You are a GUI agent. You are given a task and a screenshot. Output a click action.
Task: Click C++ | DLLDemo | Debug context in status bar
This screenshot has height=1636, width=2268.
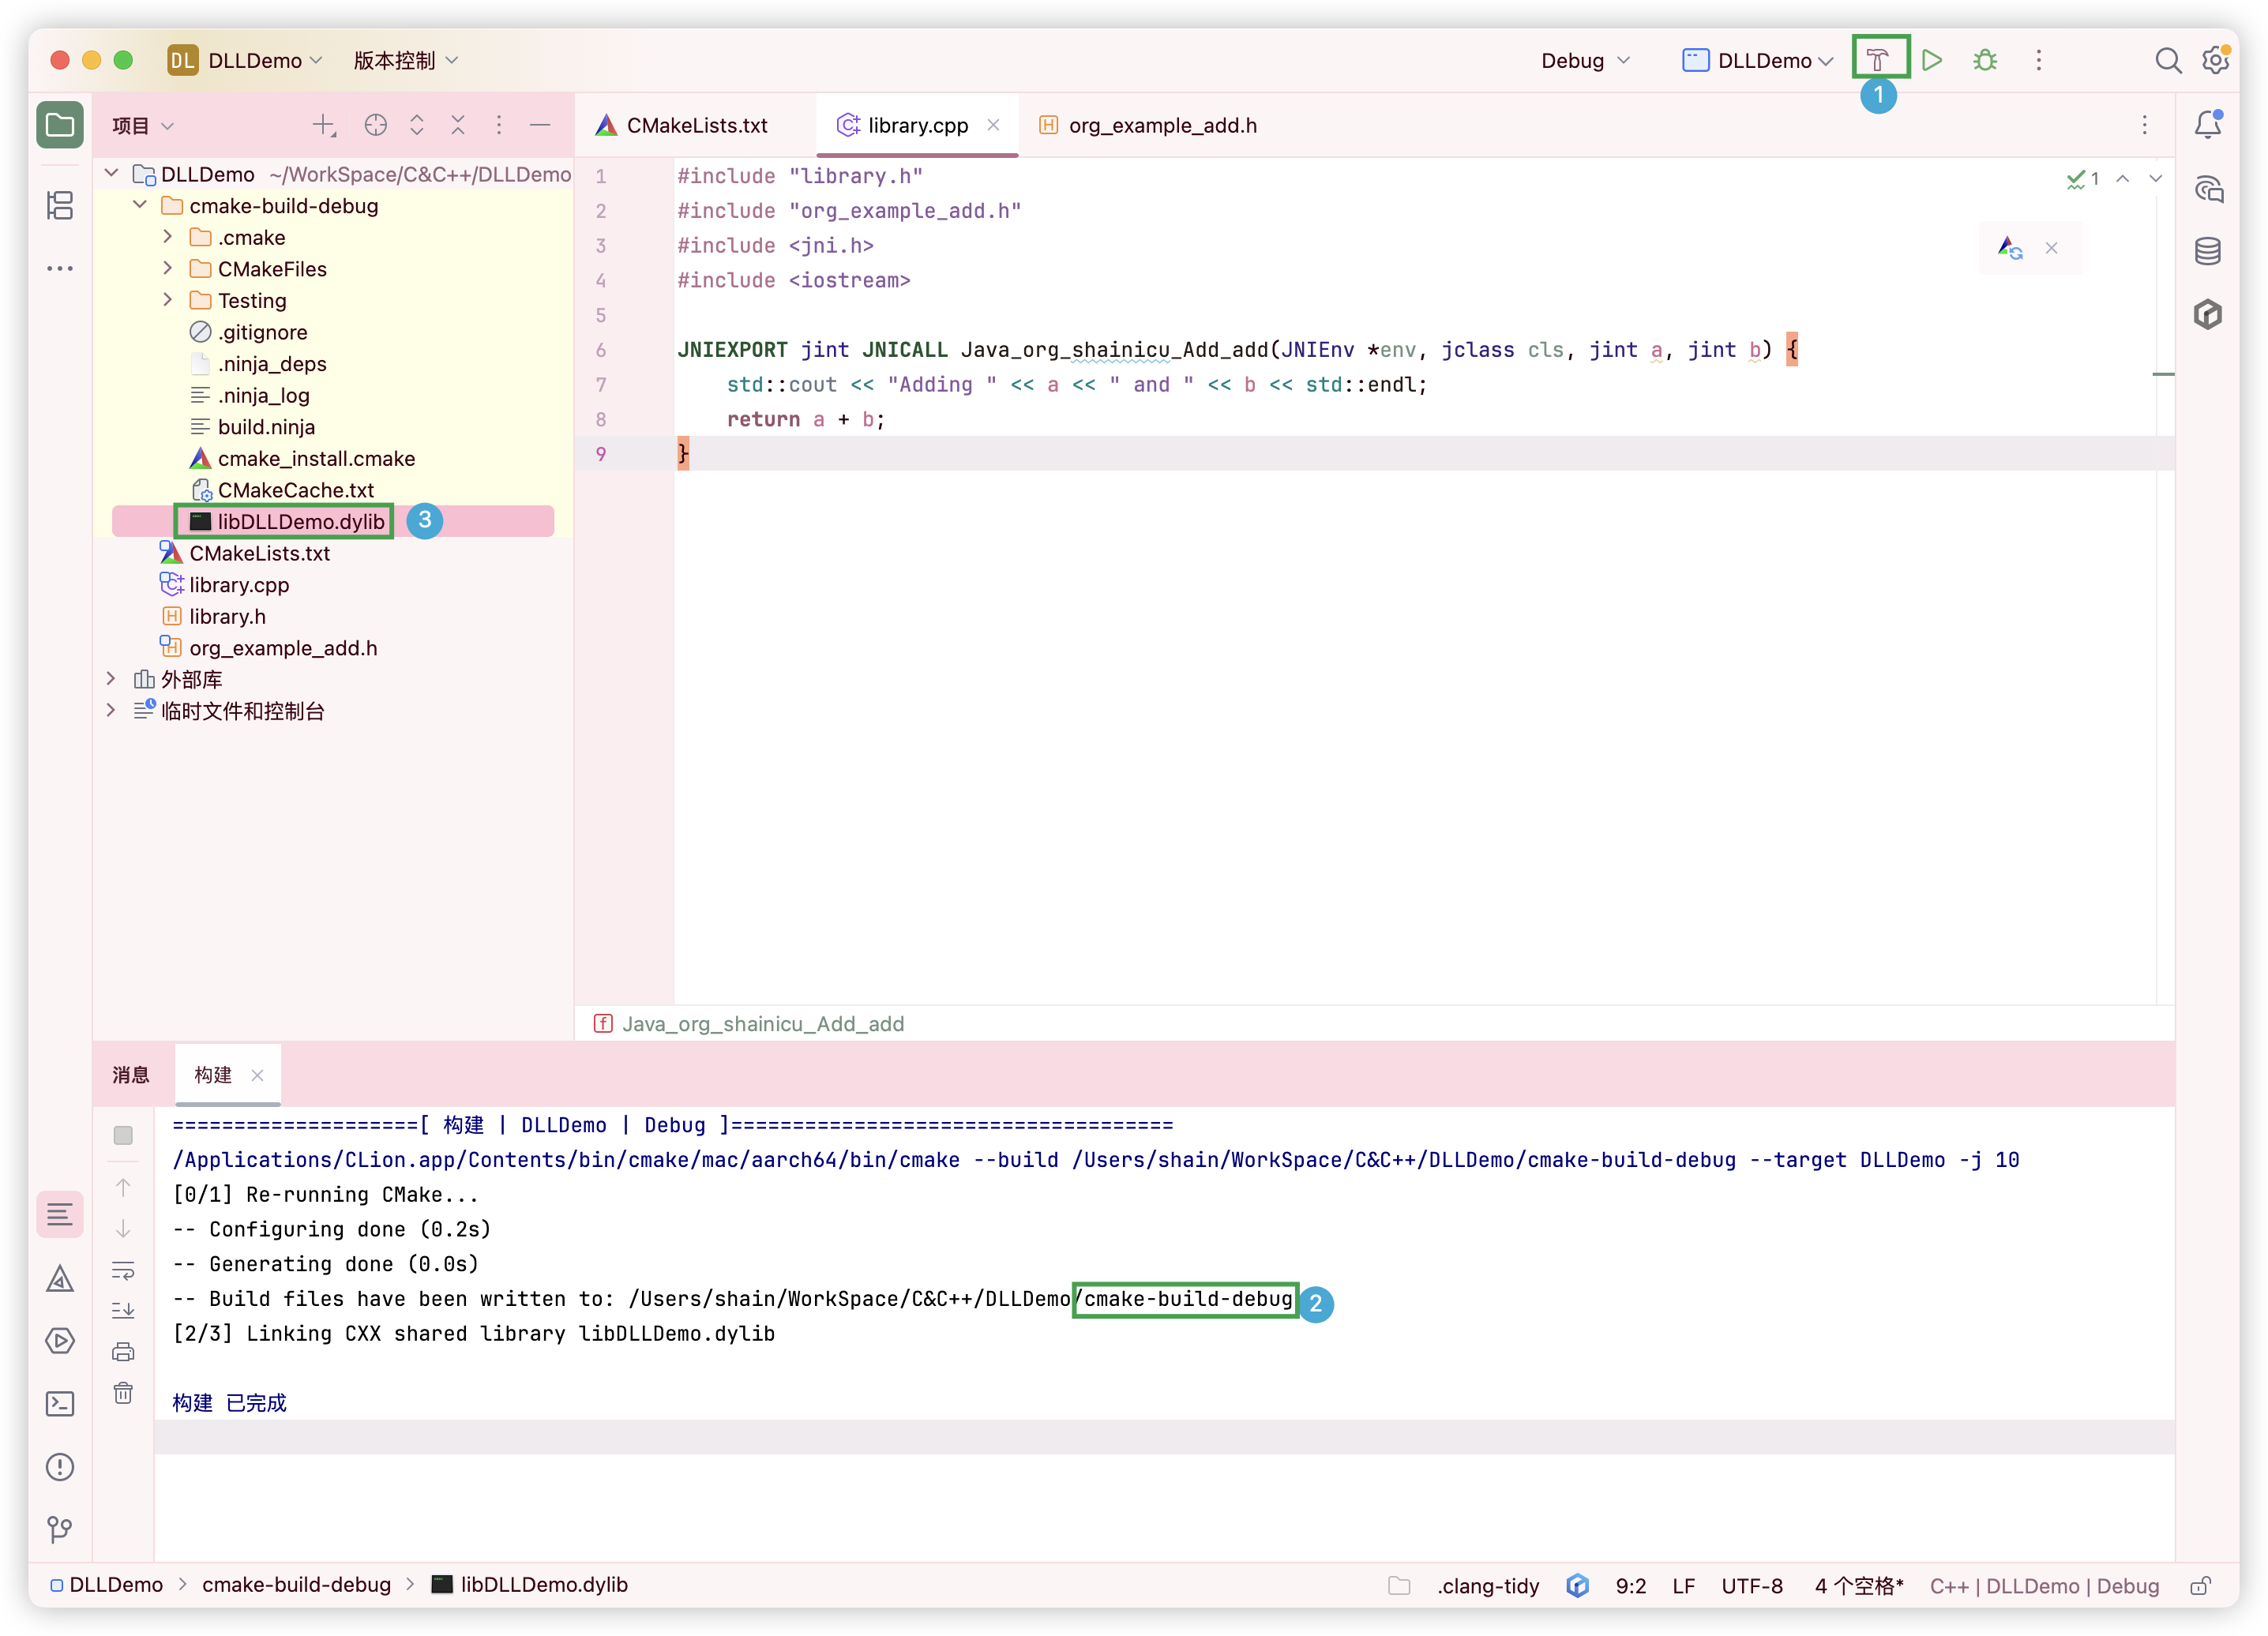tap(2044, 1586)
